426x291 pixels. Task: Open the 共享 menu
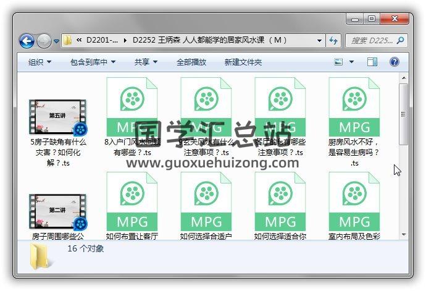point(146,62)
